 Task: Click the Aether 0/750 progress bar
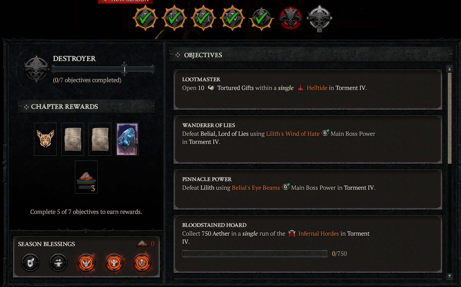coord(255,254)
